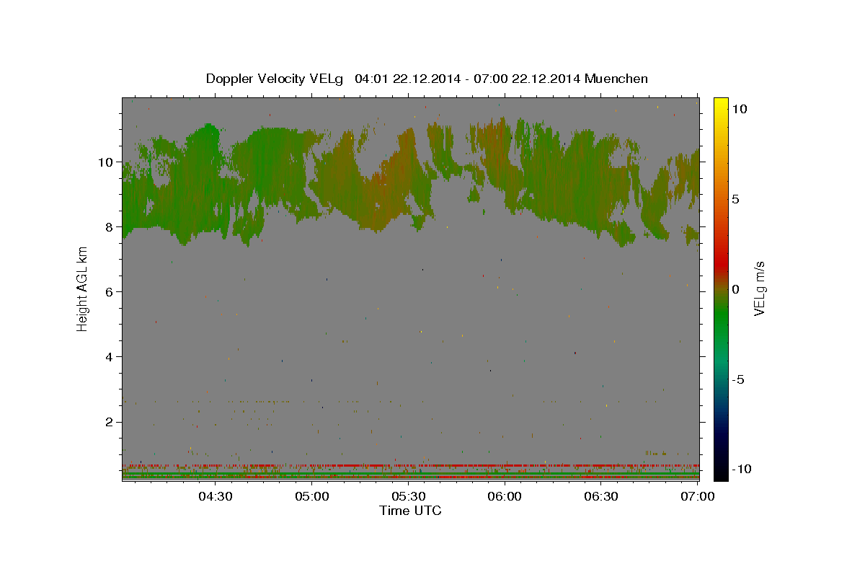The image size is (865, 577).
Task: Click the 06:30 time tick label
Action: (x=602, y=496)
